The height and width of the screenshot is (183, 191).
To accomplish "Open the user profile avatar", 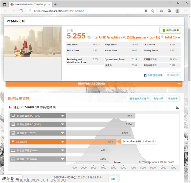I will pos(177,11).
